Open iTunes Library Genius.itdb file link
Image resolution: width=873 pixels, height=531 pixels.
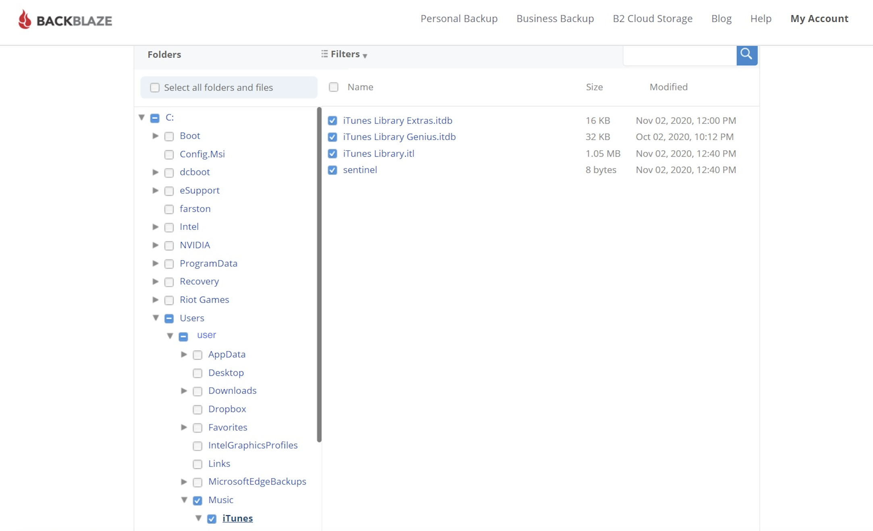click(x=399, y=137)
